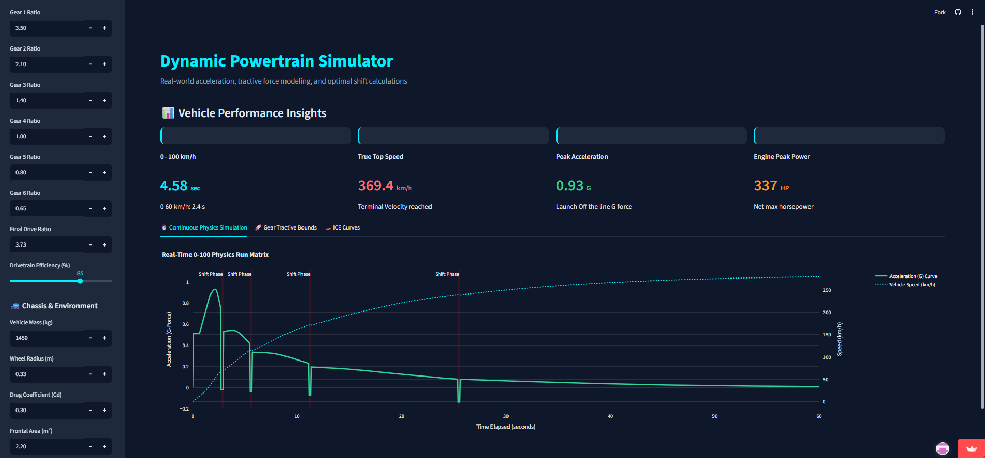Increase Gear 6 Ratio with plus button
The image size is (985, 458).
pyautogui.click(x=104, y=208)
